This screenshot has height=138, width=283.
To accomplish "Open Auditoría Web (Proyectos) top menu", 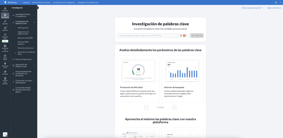I will (41, 2).
